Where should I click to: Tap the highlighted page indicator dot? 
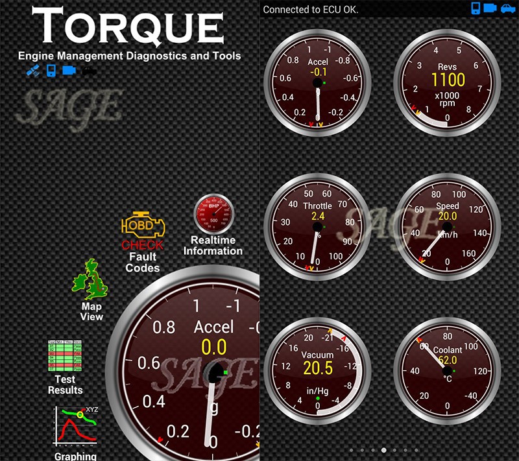pyautogui.click(x=383, y=449)
